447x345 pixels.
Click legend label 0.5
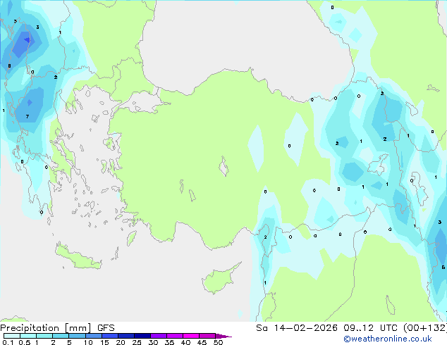click(24, 342)
